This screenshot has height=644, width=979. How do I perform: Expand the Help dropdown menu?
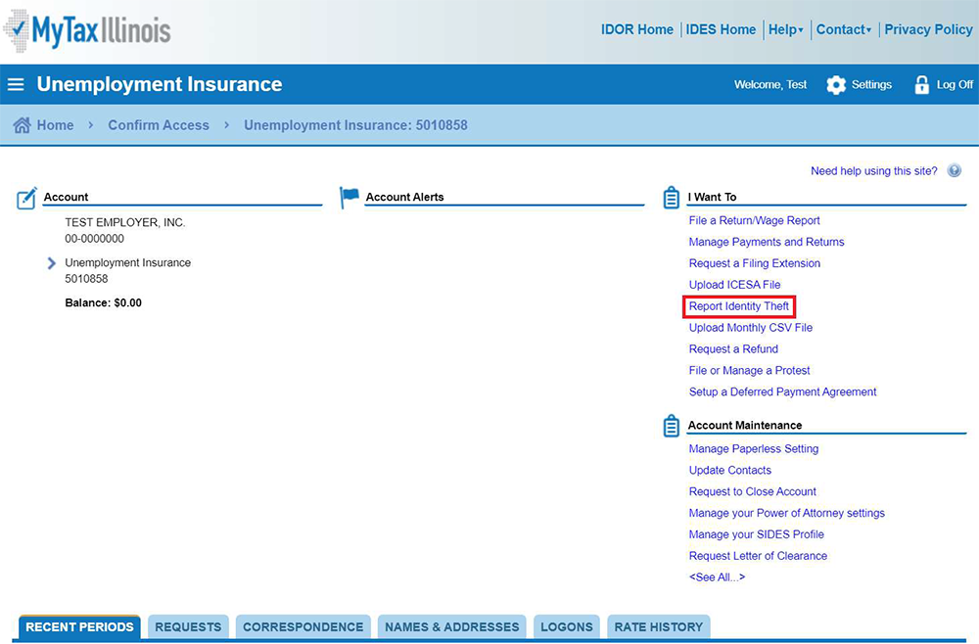click(785, 29)
